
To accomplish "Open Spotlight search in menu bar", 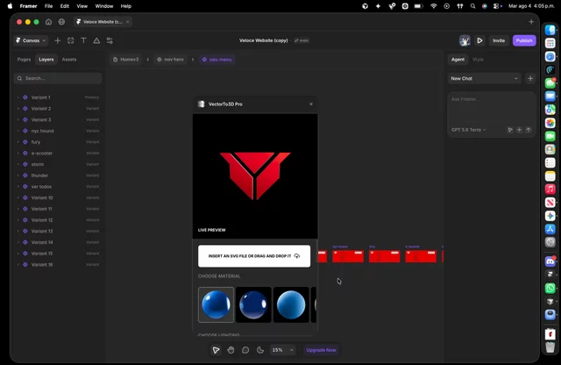I will [x=472, y=6].
